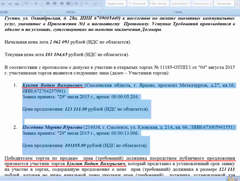
Task: Click the starting price 2 062 093
Action: [59, 42]
